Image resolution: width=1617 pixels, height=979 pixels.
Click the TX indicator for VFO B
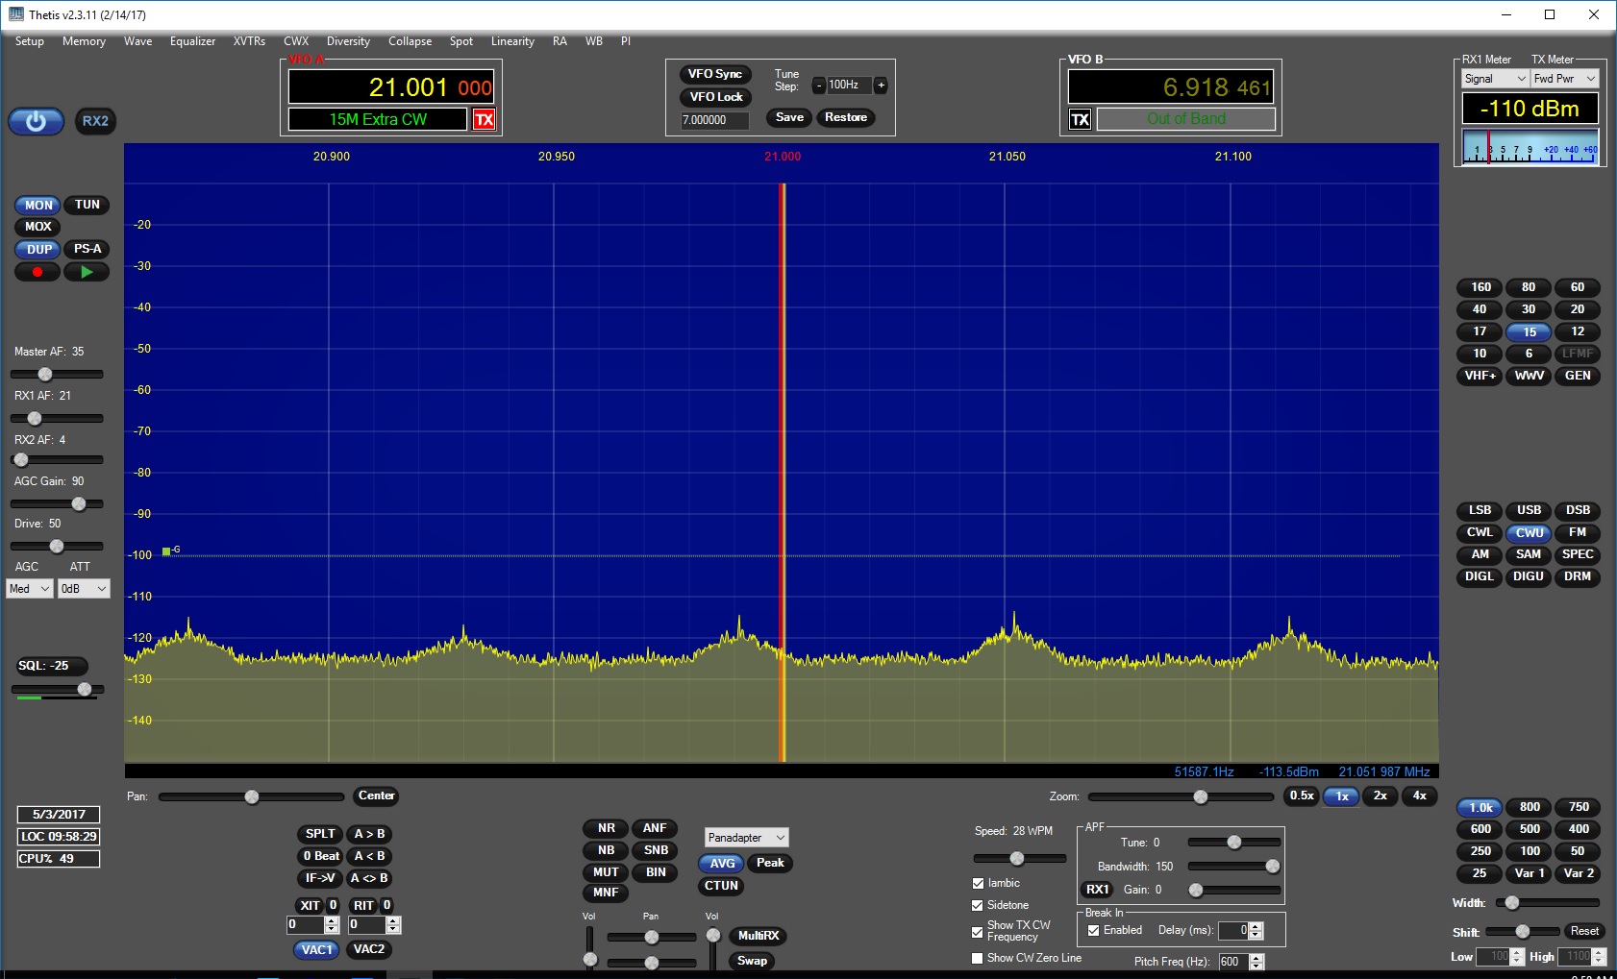1081,119
